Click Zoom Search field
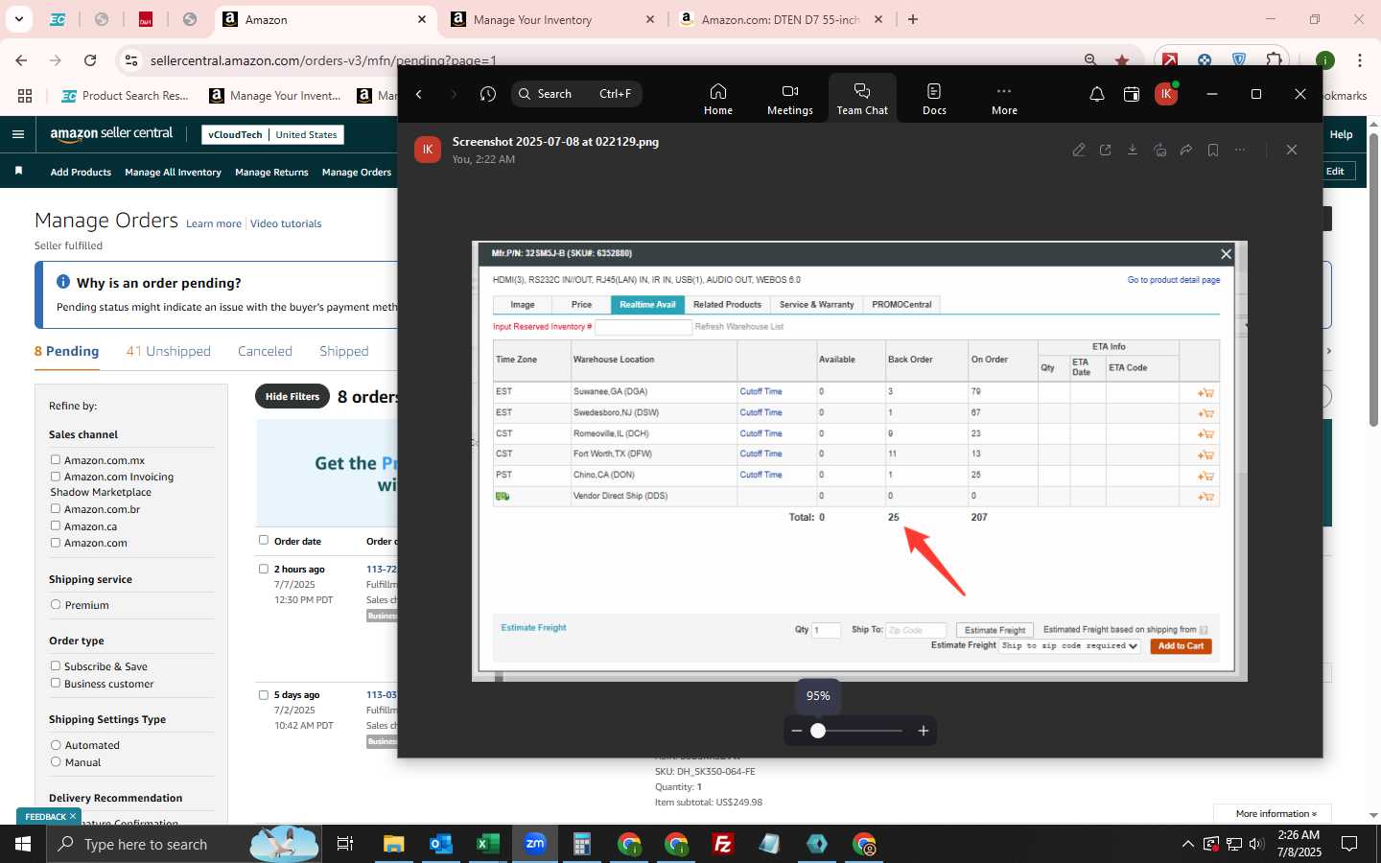Viewport: 1381px width, 863px height. click(x=577, y=94)
